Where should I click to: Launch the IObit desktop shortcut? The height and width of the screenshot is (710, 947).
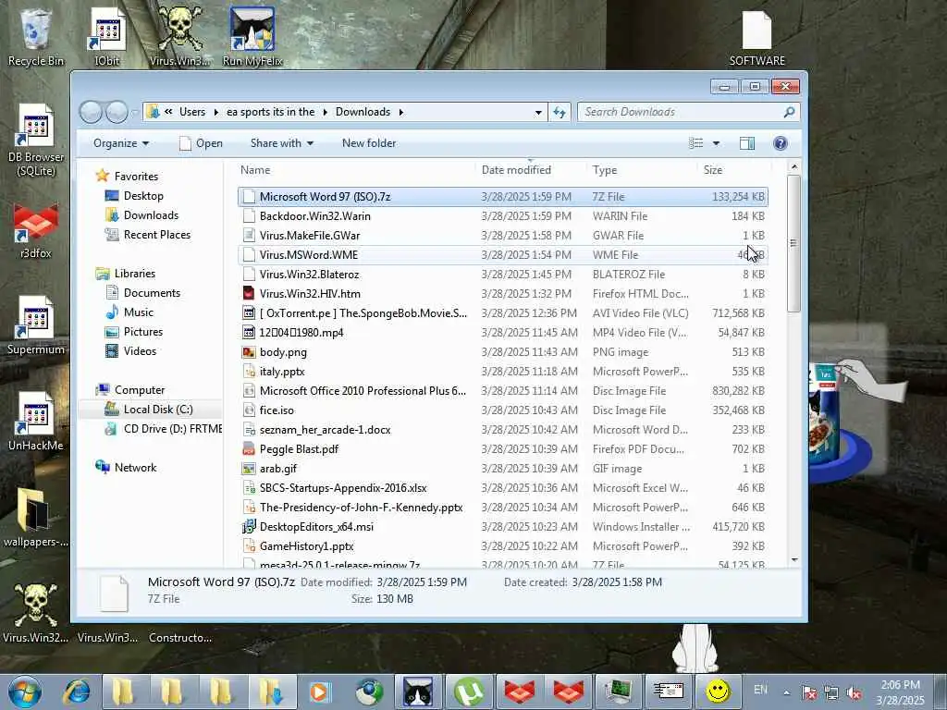click(107, 36)
